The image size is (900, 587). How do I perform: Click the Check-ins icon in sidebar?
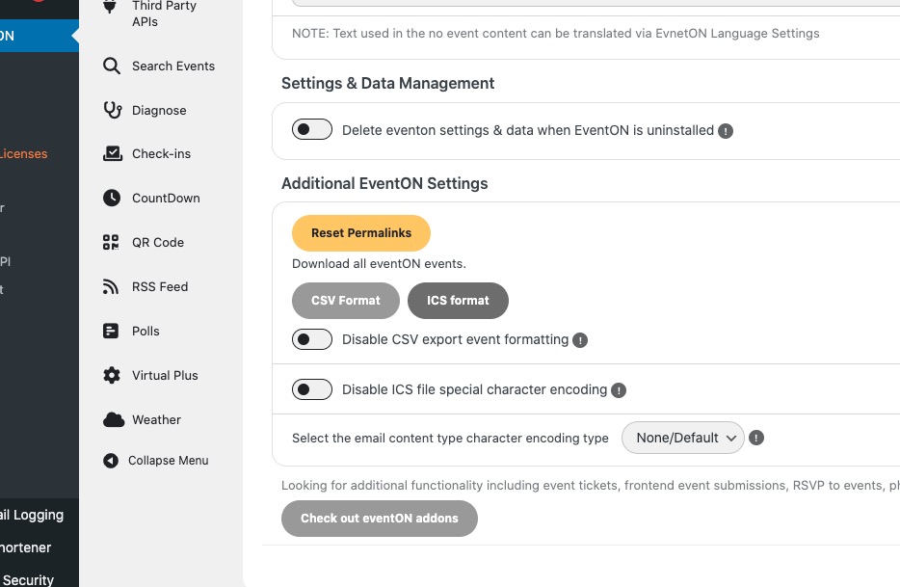pyautogui.click(x=112, y=154)
